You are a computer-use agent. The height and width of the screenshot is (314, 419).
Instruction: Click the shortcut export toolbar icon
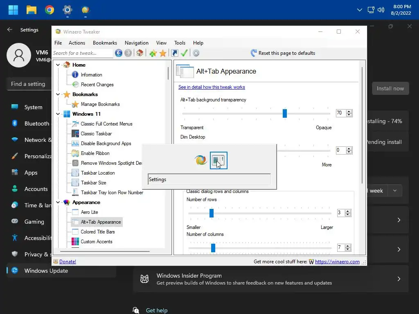(174, 53)
